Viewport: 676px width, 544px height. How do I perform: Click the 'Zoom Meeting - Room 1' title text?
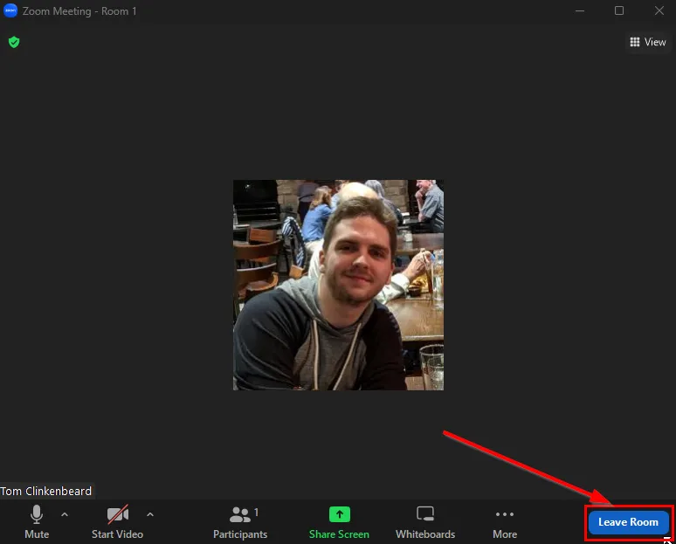[79, 11]
